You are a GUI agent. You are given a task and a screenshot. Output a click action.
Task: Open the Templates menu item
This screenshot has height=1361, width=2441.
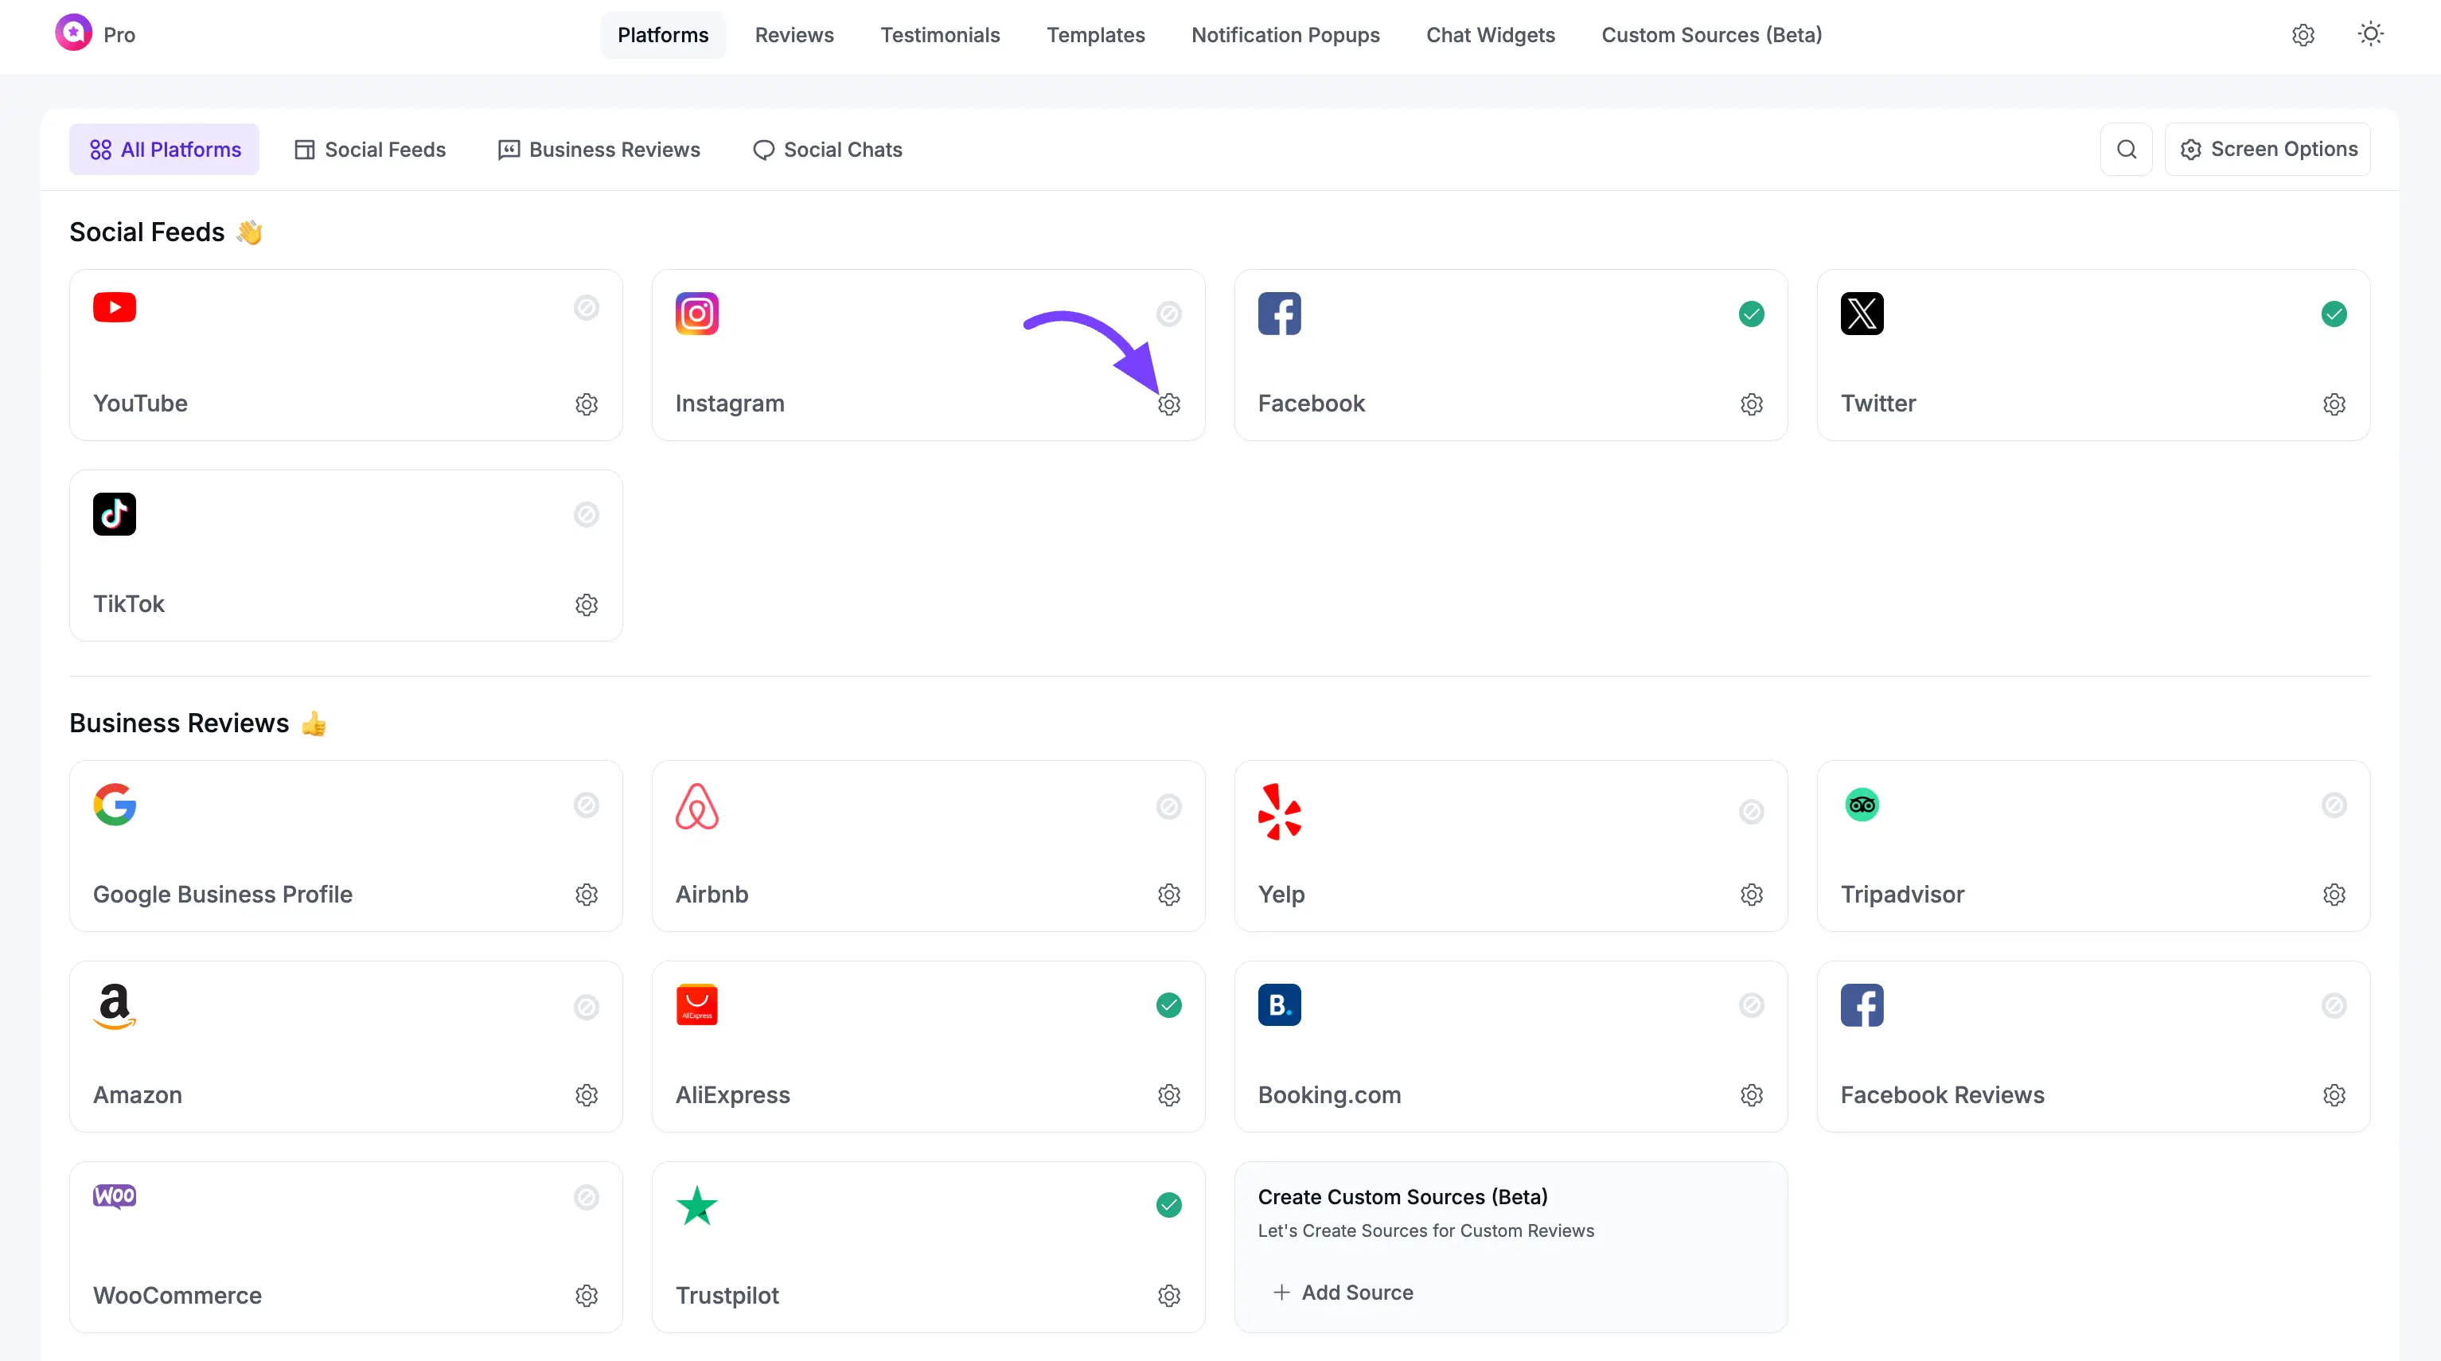coord(1095,35)
